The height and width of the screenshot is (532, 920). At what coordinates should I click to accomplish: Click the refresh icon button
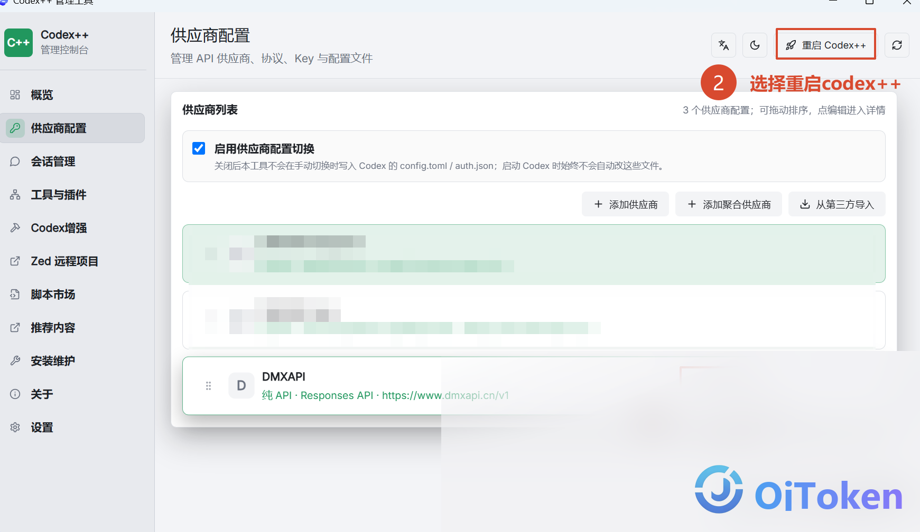tap(897, 45)
